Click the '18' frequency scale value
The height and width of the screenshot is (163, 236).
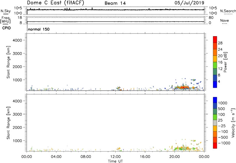(20, 18)
